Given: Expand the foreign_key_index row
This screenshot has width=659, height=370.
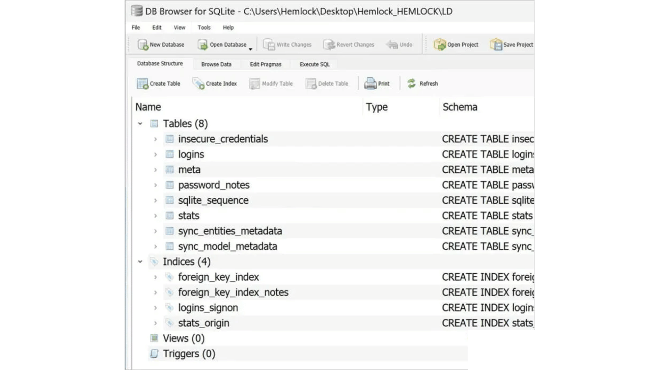Looking at the screenshot, I should tap(155, 277).
